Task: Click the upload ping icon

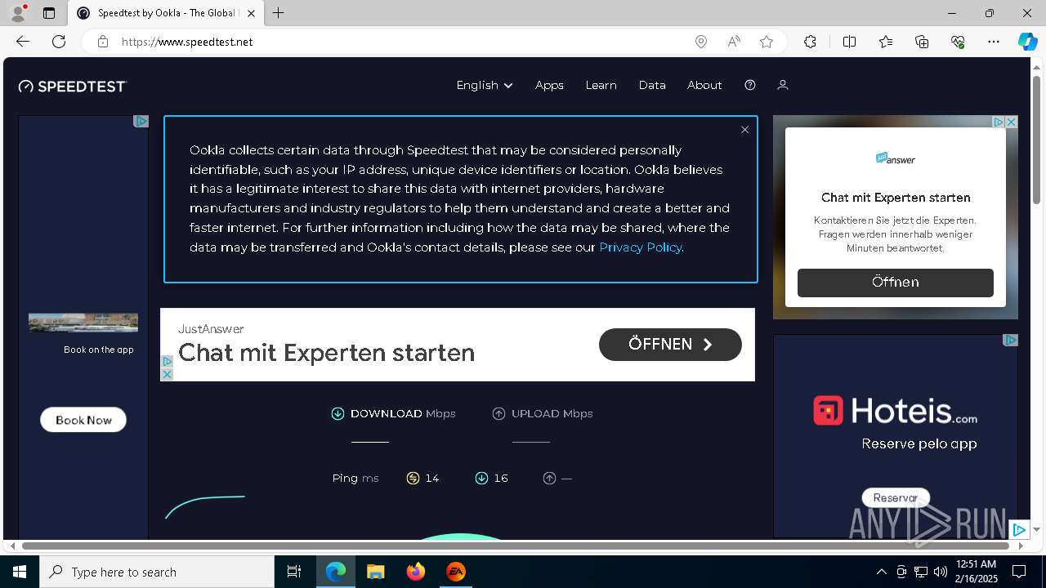Action: point(549,479)
